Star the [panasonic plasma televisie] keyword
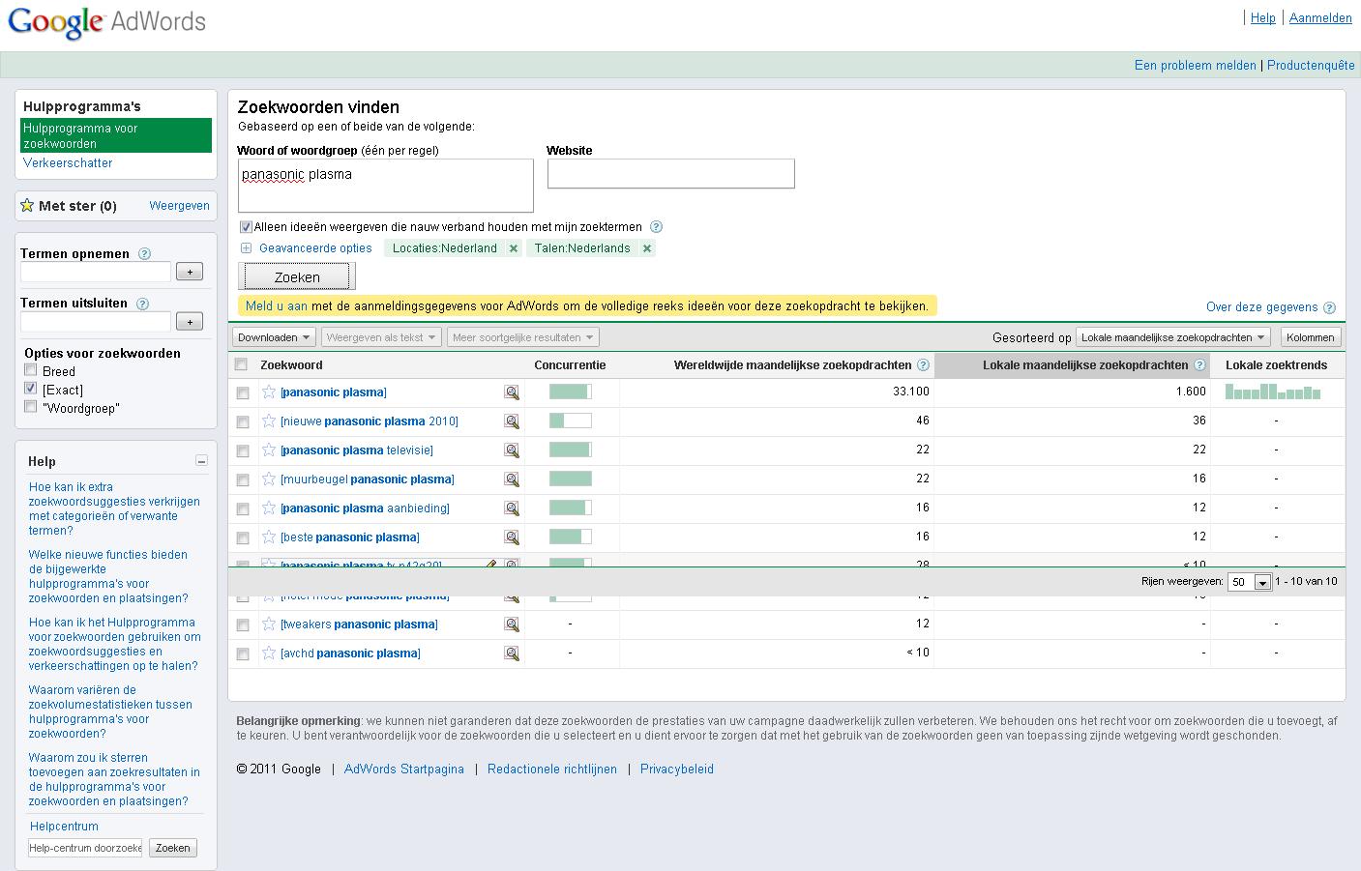The width and height of the screenshot is (1361, 871). tap(269, 450)
